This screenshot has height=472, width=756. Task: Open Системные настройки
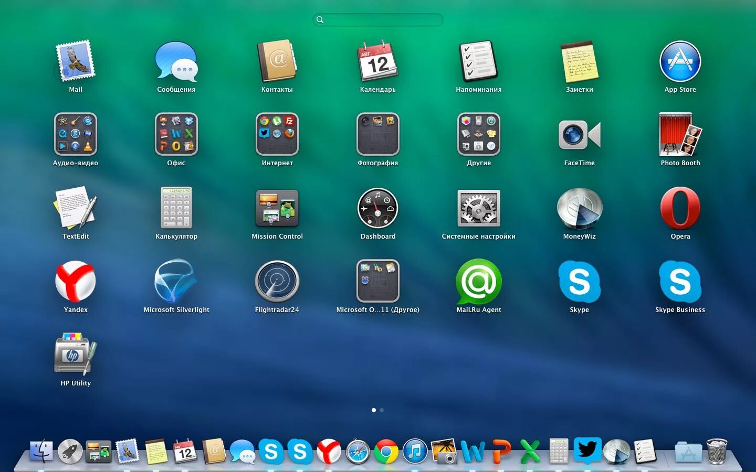(479, 208)
